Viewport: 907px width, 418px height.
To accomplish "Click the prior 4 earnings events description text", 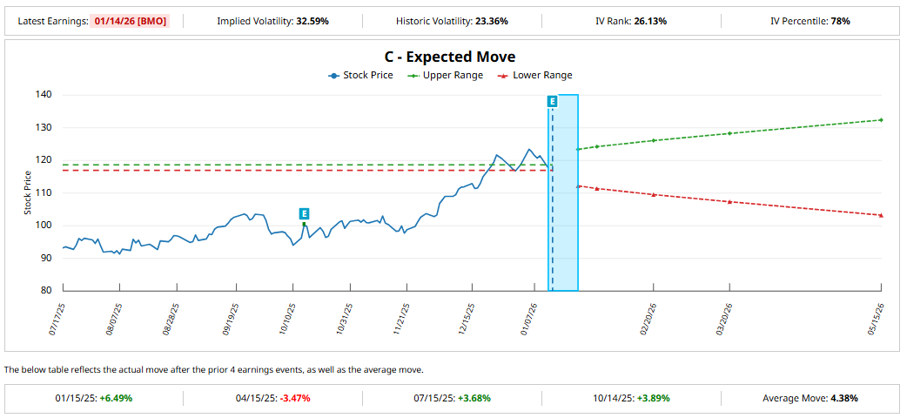I will coord(213,369).
